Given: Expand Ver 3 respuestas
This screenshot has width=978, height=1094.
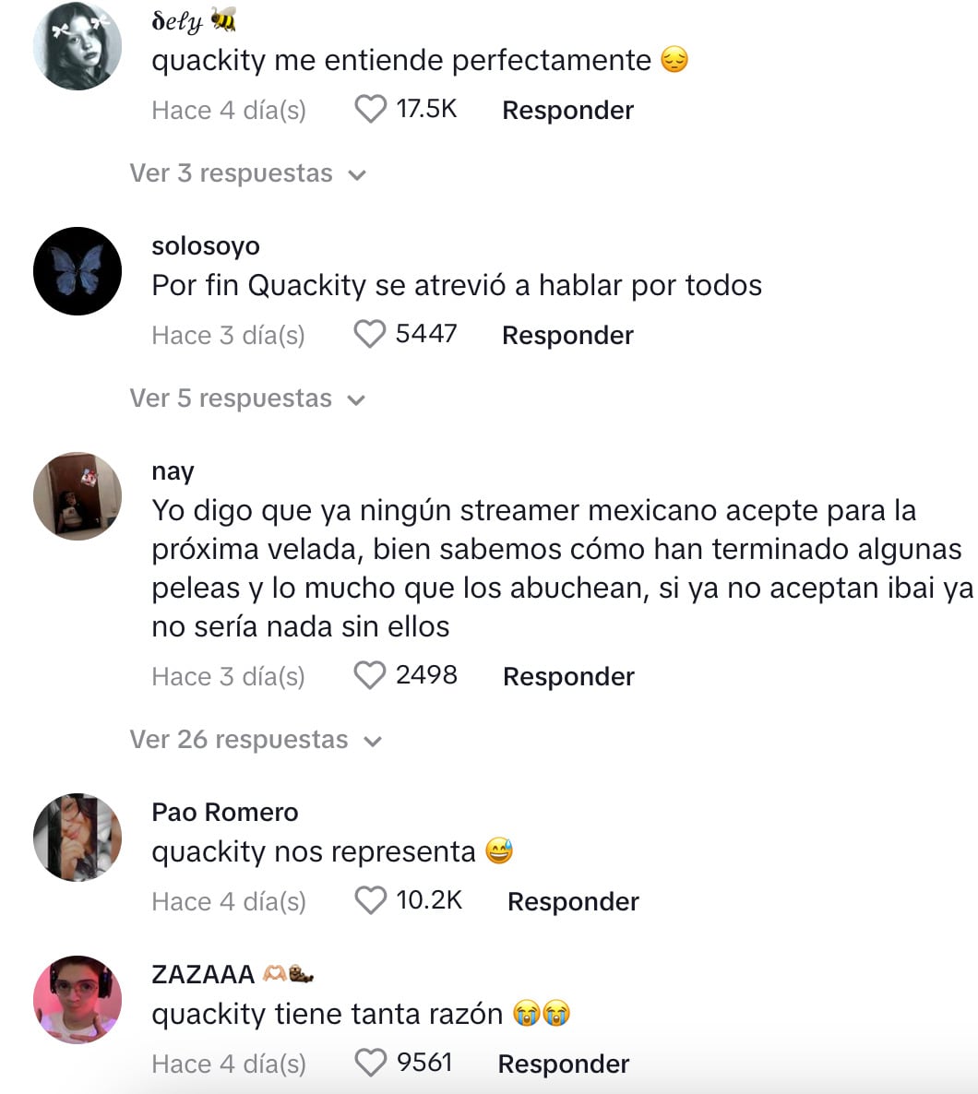Looking at the screenshot, I should point(248,173).
